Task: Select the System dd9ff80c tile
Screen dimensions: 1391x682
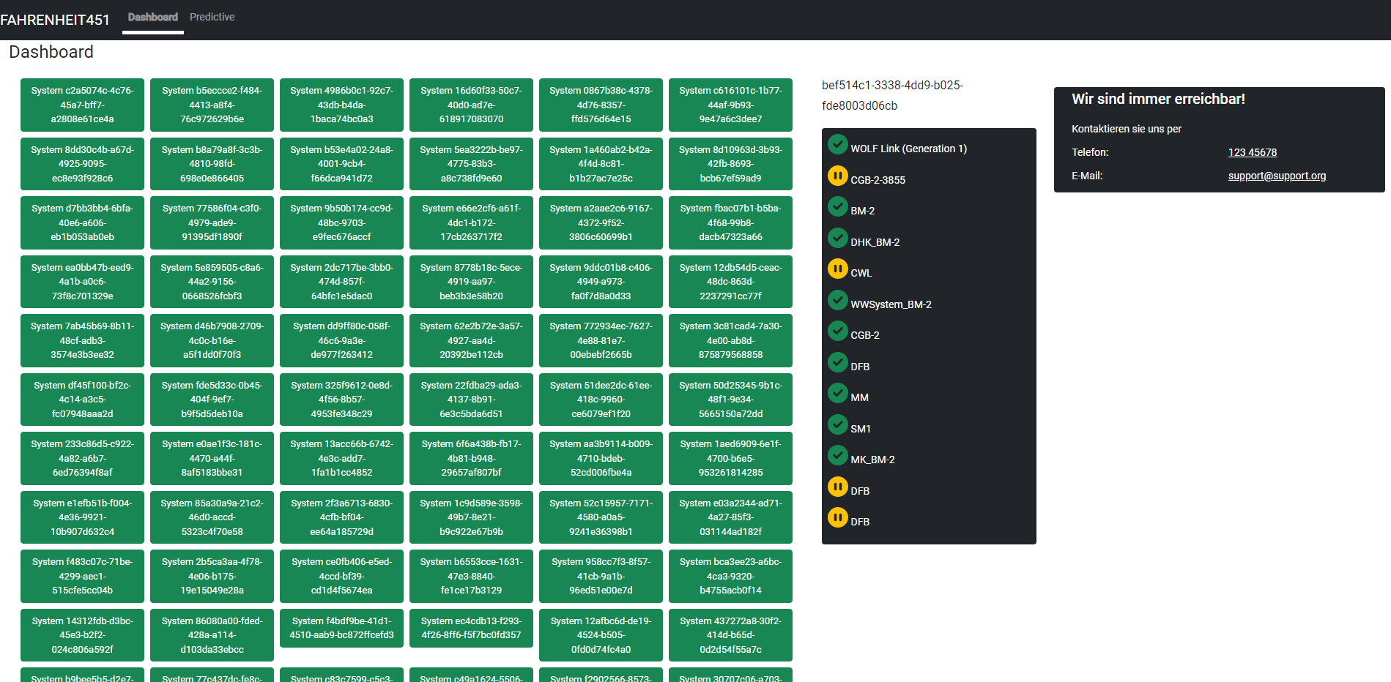Action: (341, 340)
